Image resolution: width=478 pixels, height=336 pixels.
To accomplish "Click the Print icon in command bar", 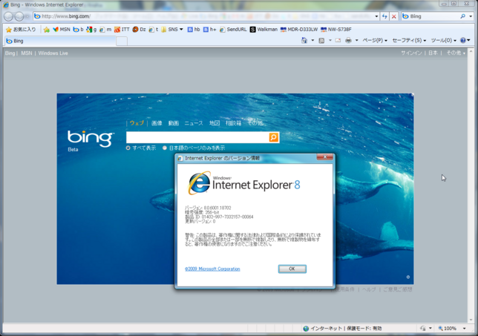I will coord(348,41).
